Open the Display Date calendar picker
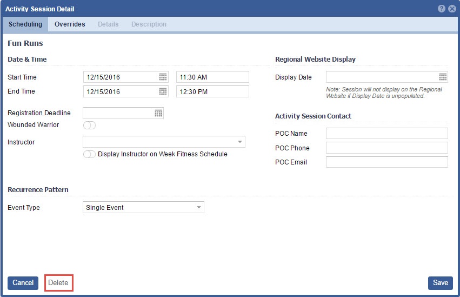This screenshot has width=460, height=297. tap(443, 77)
